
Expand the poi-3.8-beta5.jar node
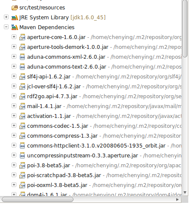click(14, 165)
